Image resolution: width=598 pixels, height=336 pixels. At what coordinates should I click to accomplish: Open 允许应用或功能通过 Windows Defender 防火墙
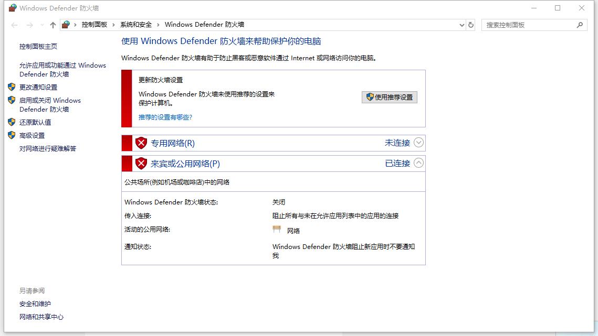pyautogui.click(x=62, y=70)
